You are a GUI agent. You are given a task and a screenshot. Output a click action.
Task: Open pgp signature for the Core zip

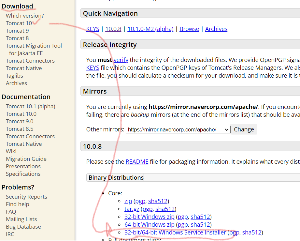pos(140,201)
